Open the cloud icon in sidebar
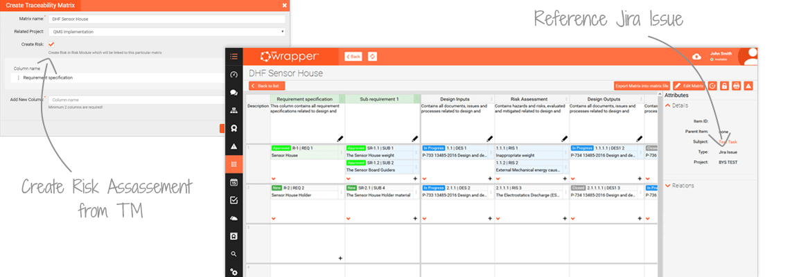This screenshot has width=790, height=277. [234, 218]
